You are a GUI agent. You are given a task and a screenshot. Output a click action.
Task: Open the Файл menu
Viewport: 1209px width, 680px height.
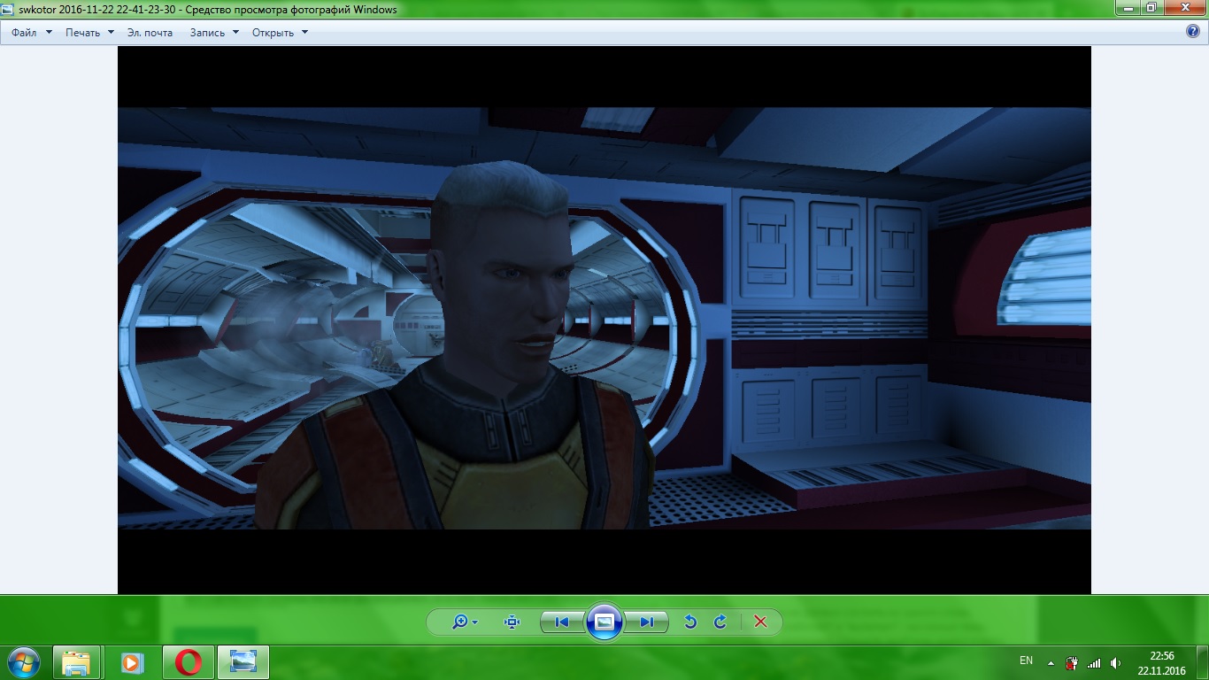pyautogui.click(x=24, y=33)
